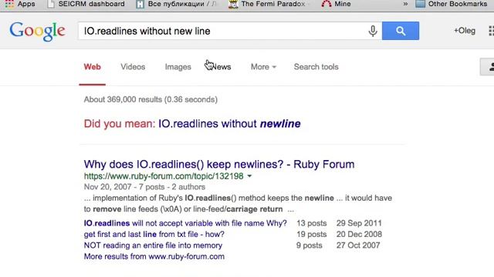Image resolution: width=494 pixels, height=277 pixels.
Task: Open Search tools options
Action: [316, 67]
